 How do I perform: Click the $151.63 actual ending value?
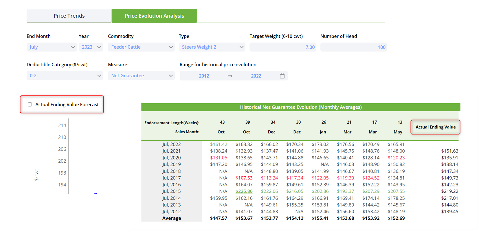pyautogui.click(x=450, y=151)
